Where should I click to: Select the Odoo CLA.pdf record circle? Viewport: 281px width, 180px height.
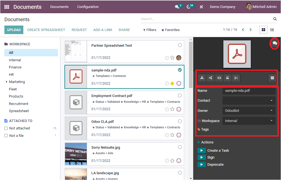click(x=180, y=121)
